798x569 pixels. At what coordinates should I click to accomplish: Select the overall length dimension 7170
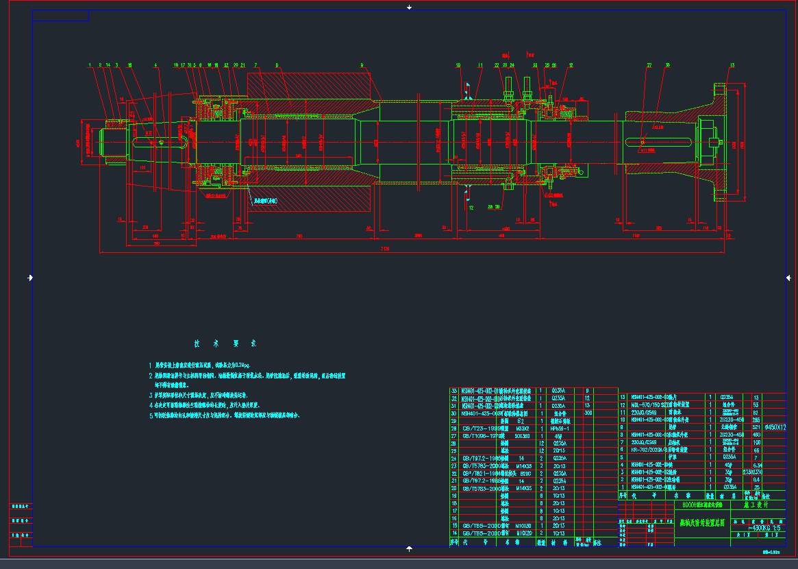coord(385,249)
